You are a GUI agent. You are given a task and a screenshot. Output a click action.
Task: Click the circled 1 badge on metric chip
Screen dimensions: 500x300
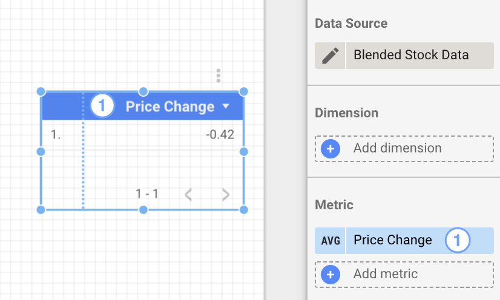(x=458, y=240)
